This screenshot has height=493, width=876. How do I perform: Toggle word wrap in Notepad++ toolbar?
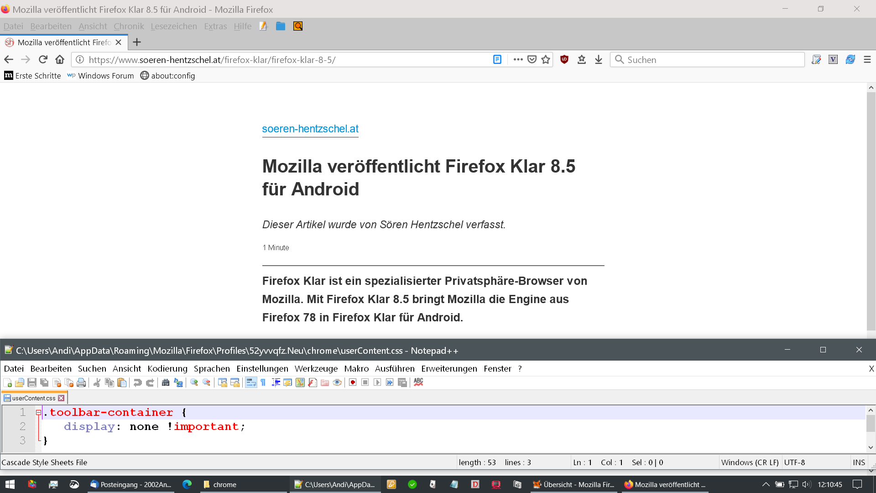[251, 383]
